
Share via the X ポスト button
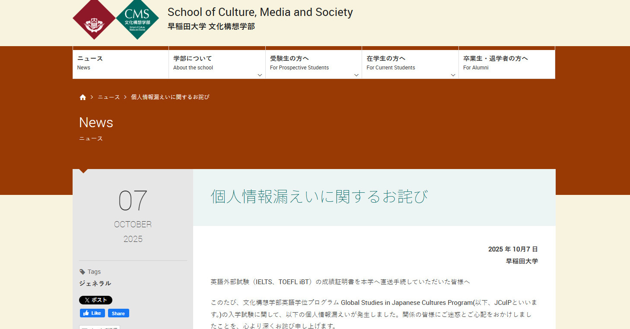coord(95,300)
